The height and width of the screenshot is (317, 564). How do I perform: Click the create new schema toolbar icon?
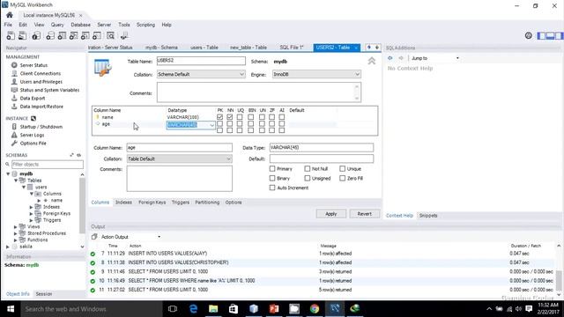50,35
